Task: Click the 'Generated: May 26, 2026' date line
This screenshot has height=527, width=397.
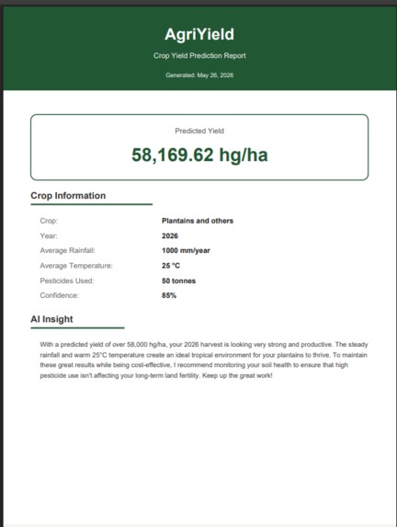Action: [x=199, y=75]
